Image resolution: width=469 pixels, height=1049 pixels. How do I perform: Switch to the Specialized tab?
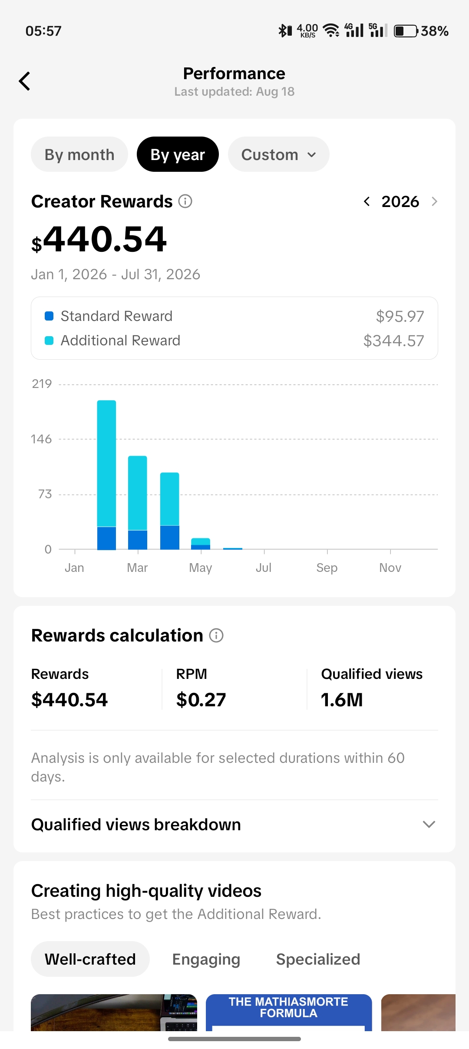pos(318,959)
